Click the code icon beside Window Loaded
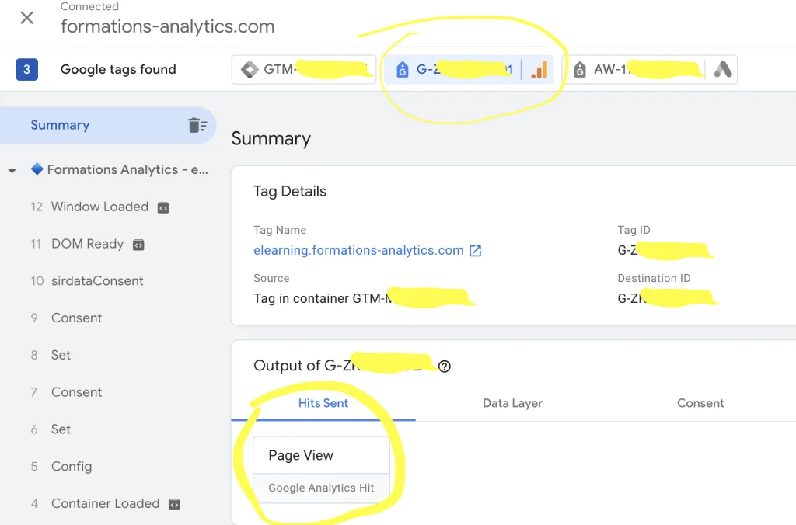 [163, 207]
